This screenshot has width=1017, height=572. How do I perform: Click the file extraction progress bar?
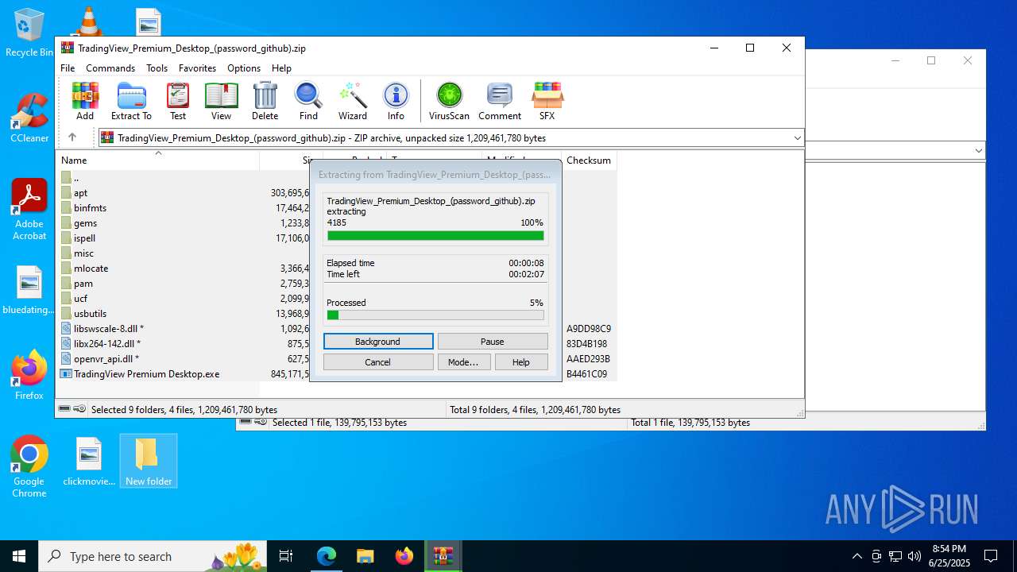[435, 235]
